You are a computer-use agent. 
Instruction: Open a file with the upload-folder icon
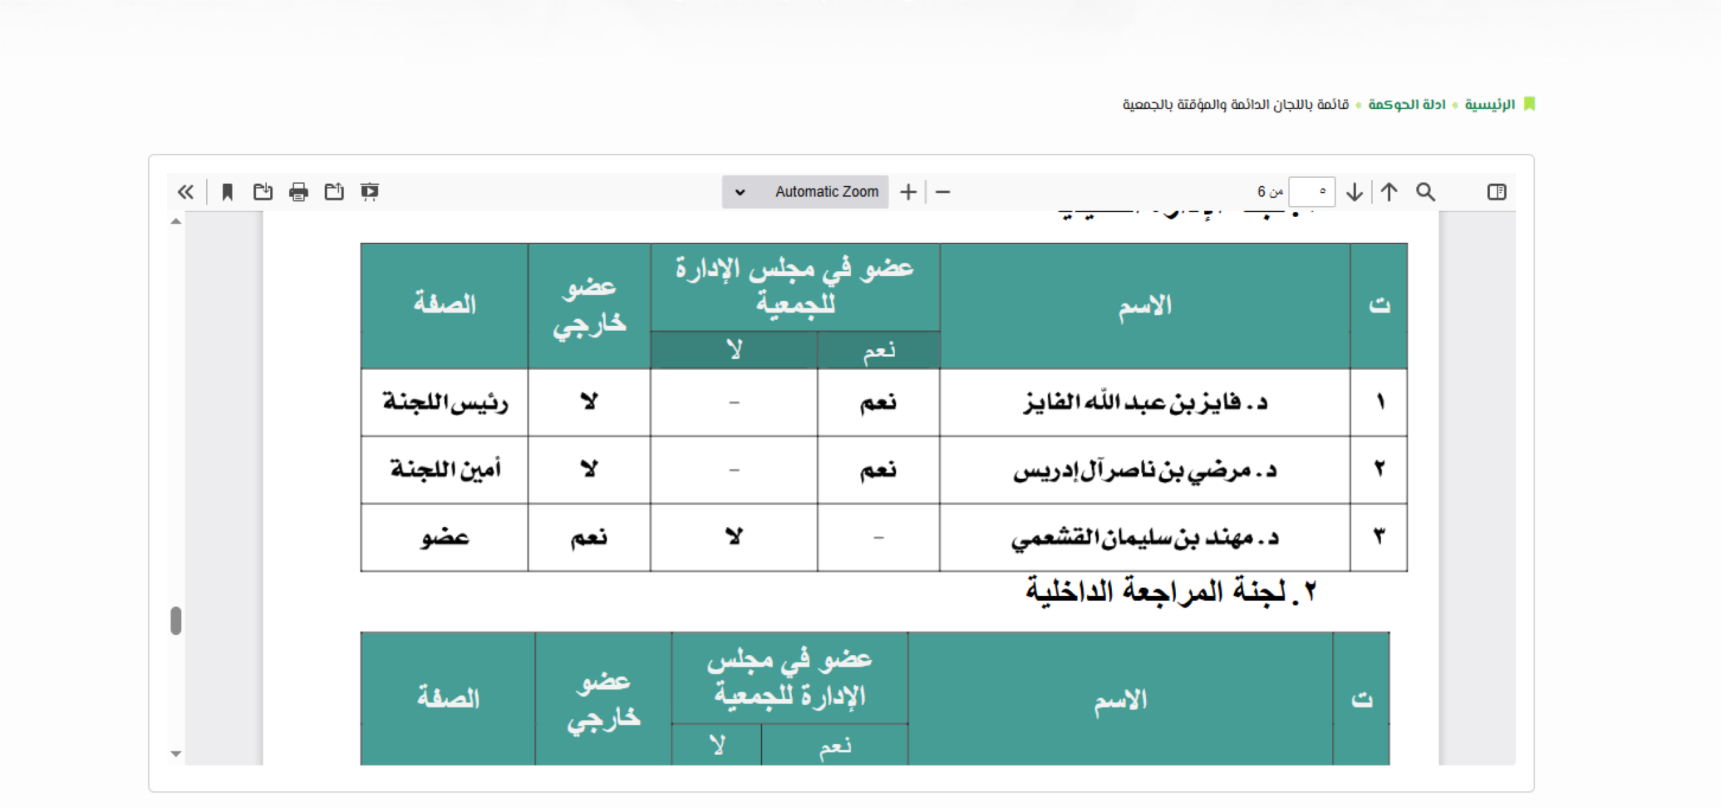334,192
